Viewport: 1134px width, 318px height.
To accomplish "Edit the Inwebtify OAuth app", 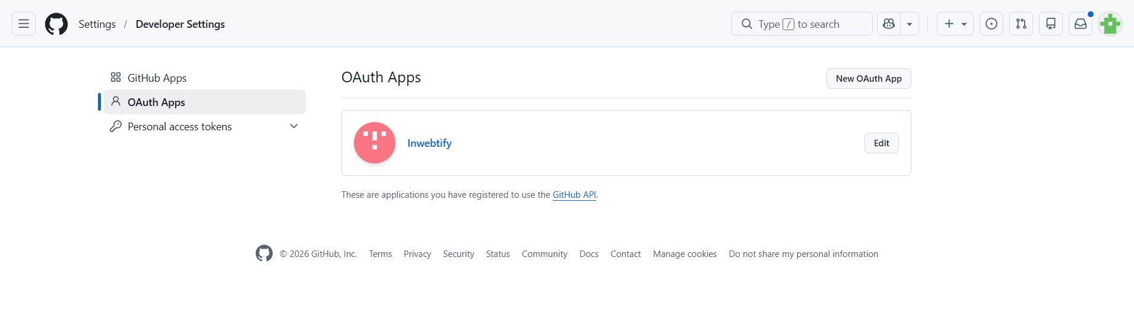I will [882, 143].
